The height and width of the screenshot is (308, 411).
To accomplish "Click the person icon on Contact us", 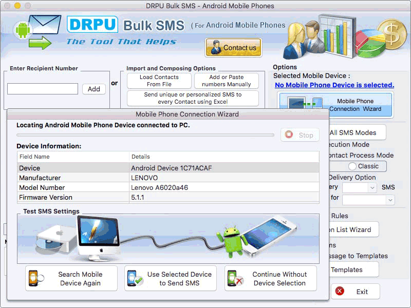I will [x=216, y=47].
